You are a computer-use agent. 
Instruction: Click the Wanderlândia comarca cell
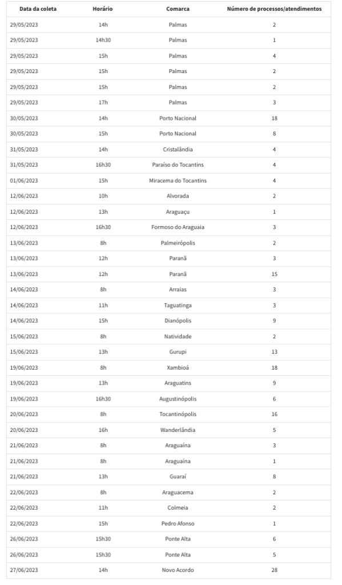pos(178,430)
